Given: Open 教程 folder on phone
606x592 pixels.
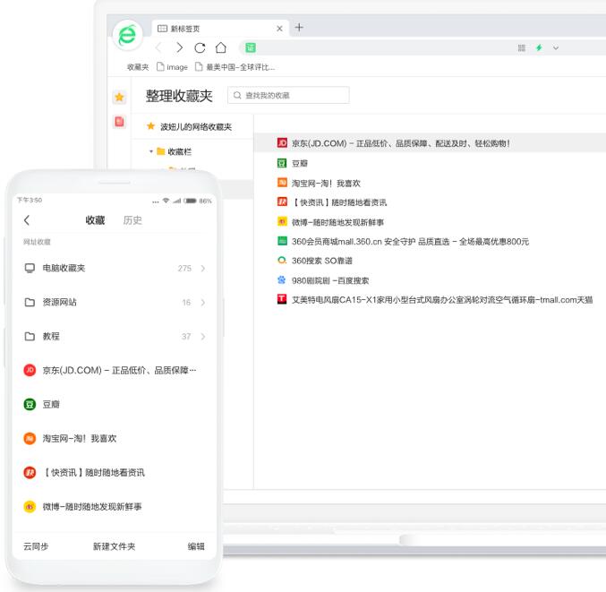Looking at the screenshot, I should [114, 337].
